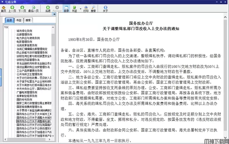Open 国防专利条例 entry

point(24,100)
